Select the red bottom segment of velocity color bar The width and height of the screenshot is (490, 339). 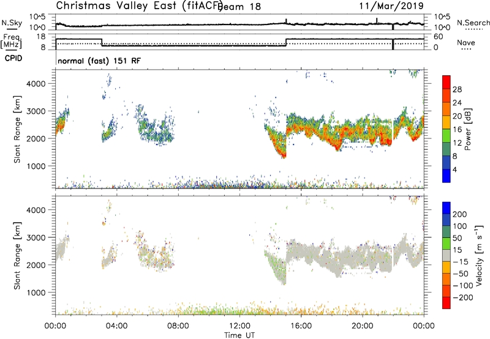pyautogui.click(x=447, y=303)
